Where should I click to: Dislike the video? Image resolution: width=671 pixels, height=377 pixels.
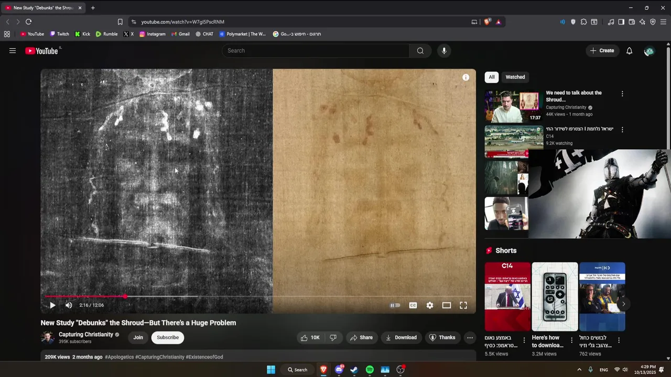tap(333, 338)
